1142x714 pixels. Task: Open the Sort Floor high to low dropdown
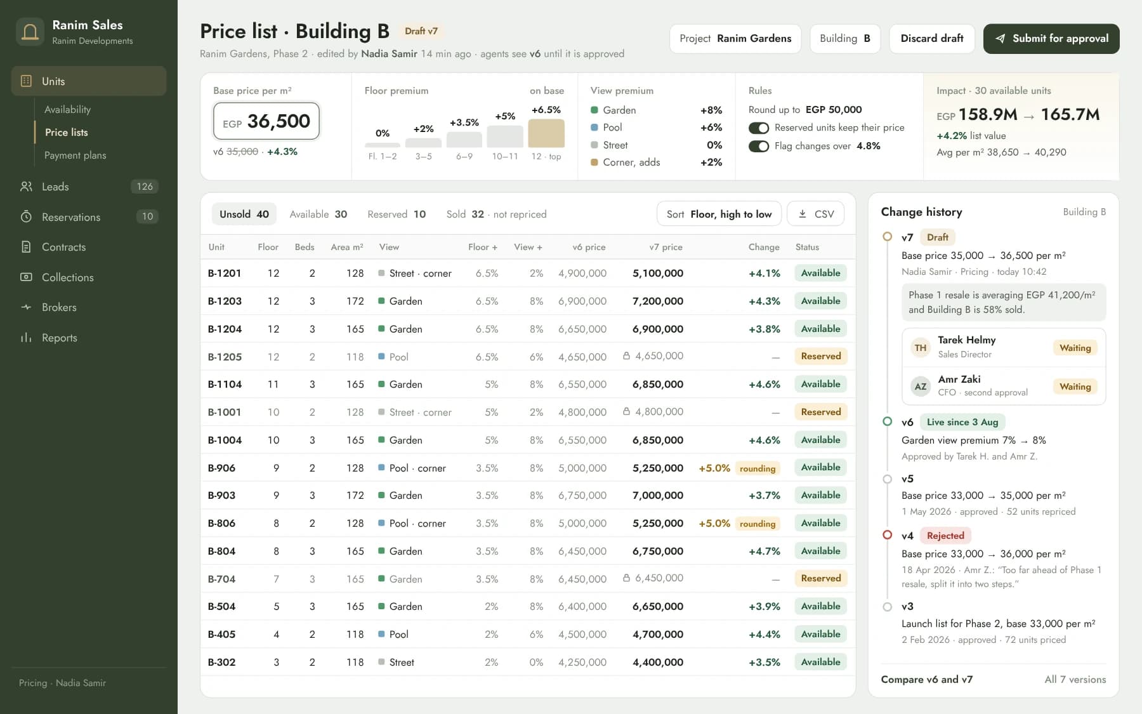[719, 214]
